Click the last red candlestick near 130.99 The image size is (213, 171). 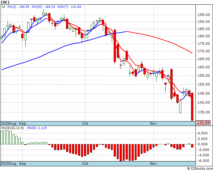click(192, 107)
